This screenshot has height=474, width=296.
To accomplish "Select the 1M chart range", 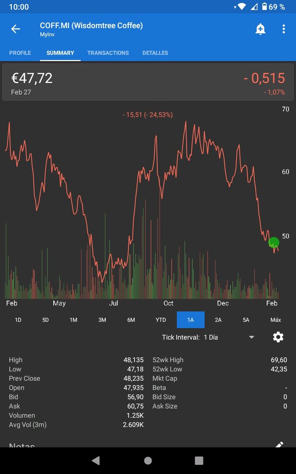I will tap(73, 320).
